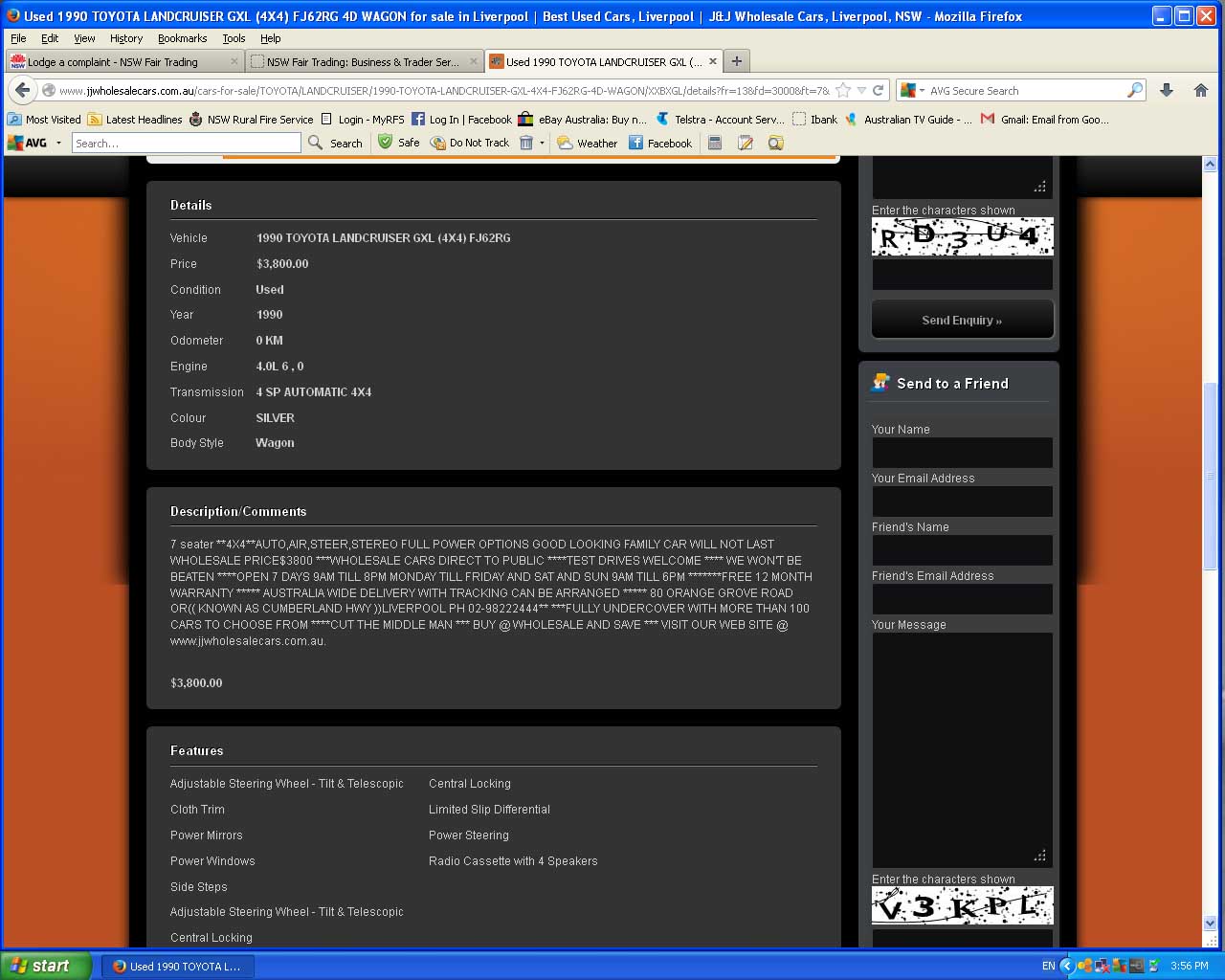Image resolution: width=1225 pixels, height=980 pixels.
Task: Switch to NSW Fair Trading Business tab
Action: (363, 61)
